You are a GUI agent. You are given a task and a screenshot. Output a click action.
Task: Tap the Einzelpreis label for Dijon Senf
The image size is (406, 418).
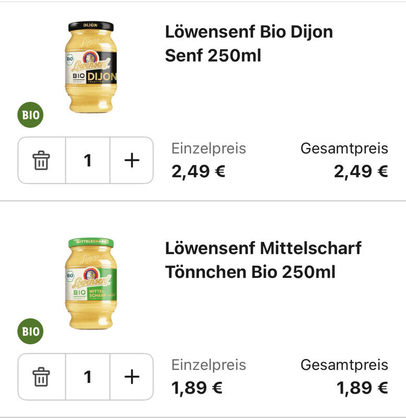[208, 149]
